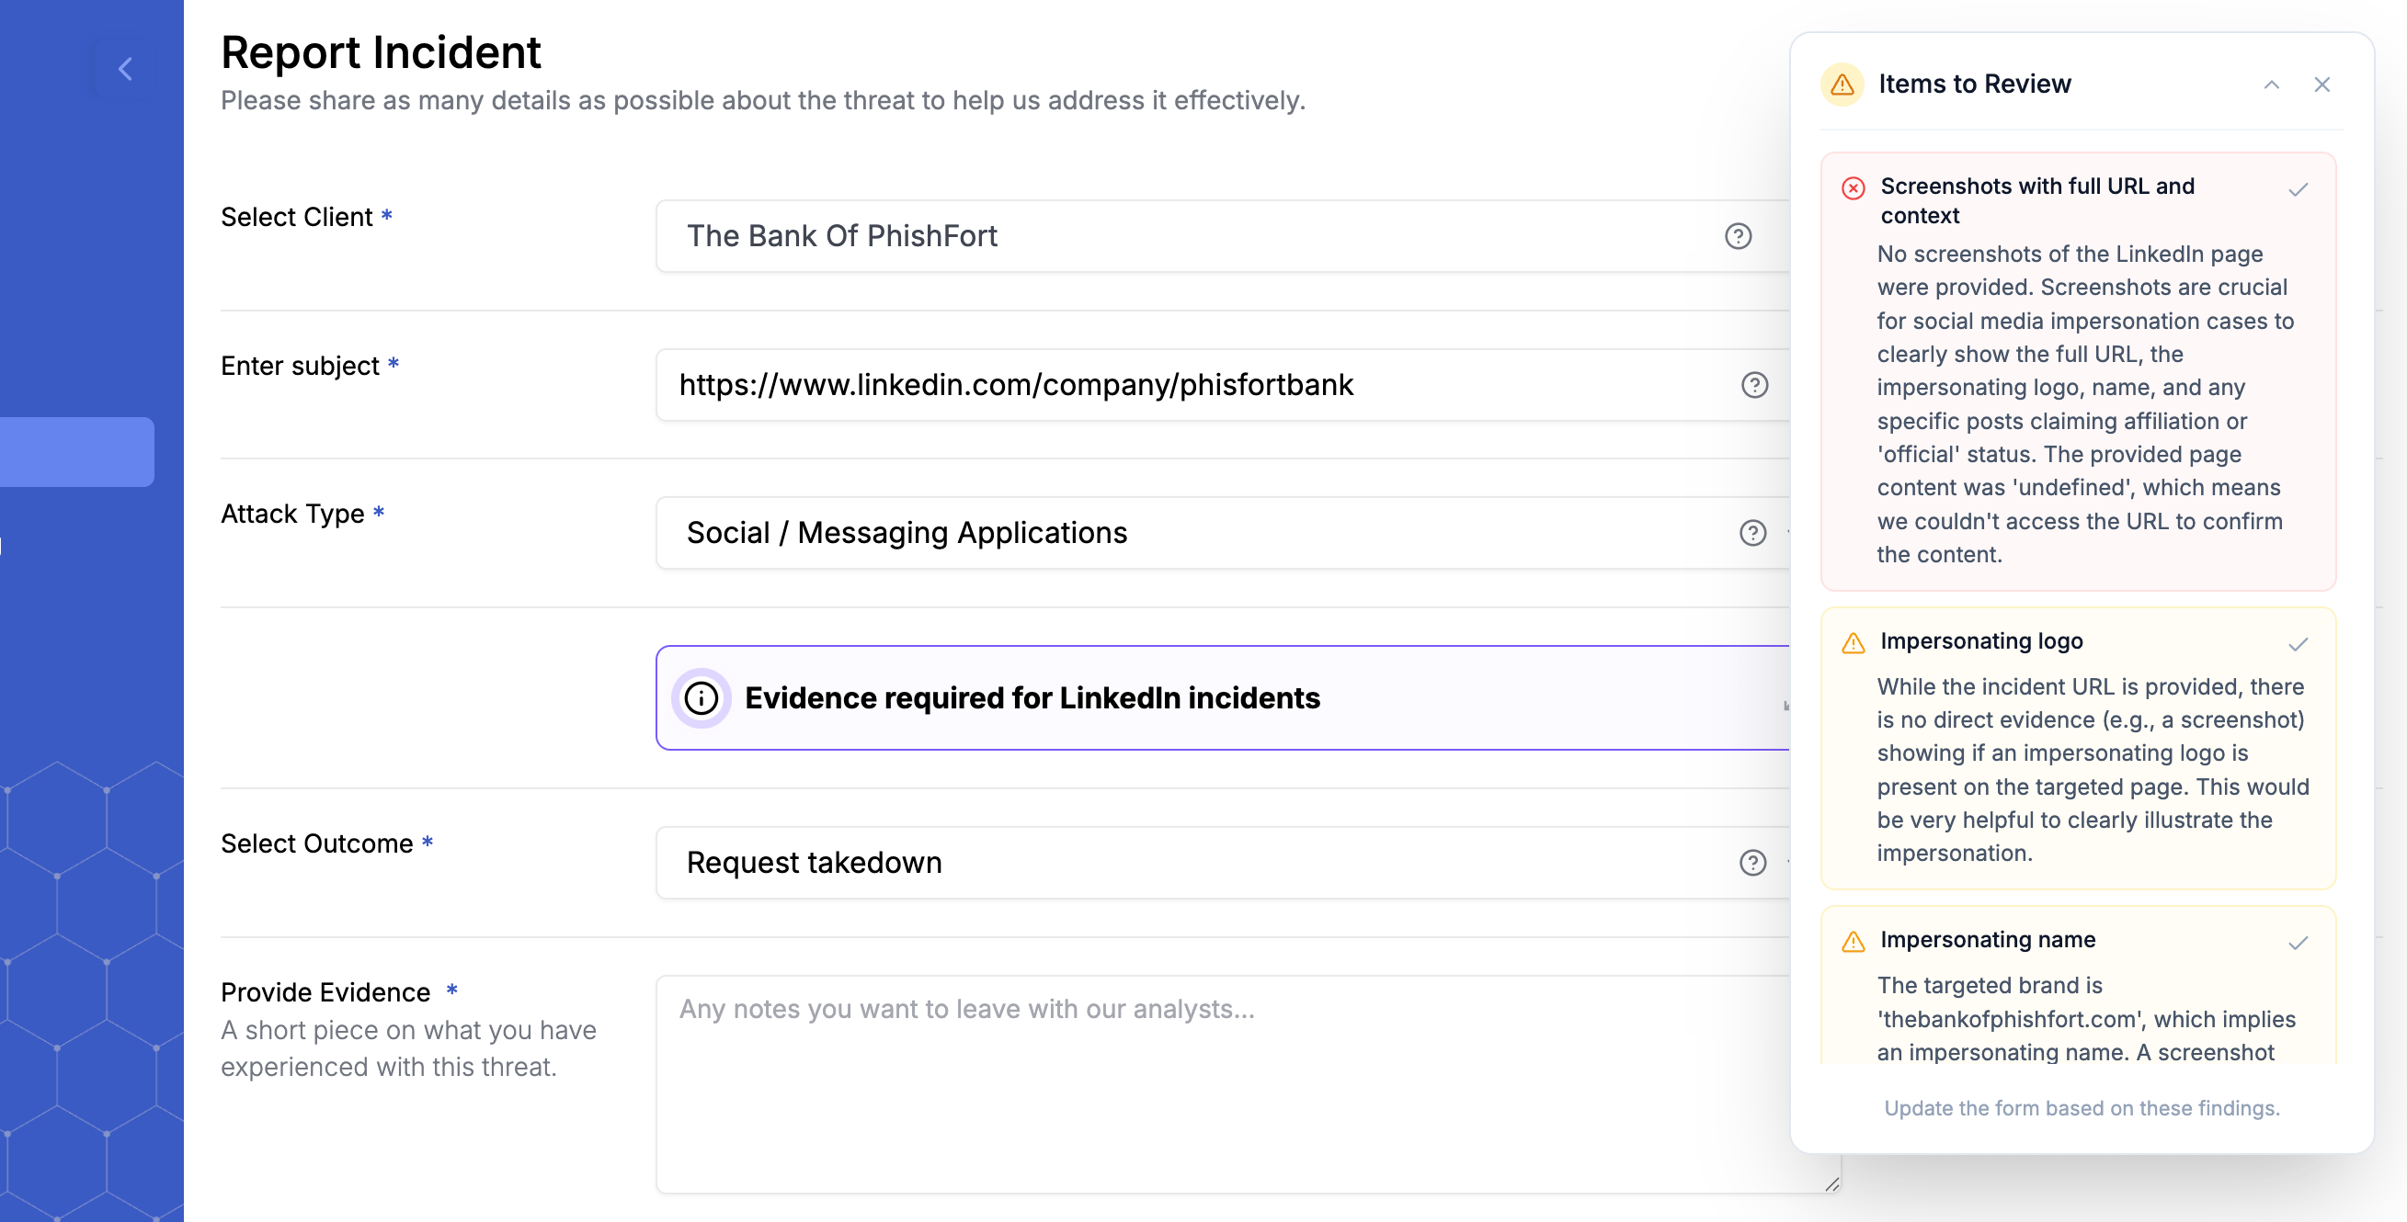Mark the Impersonating logo finding as resolved
Image resolution: width=2407 pixels, height=1222 pixels.
[2298, 644]
